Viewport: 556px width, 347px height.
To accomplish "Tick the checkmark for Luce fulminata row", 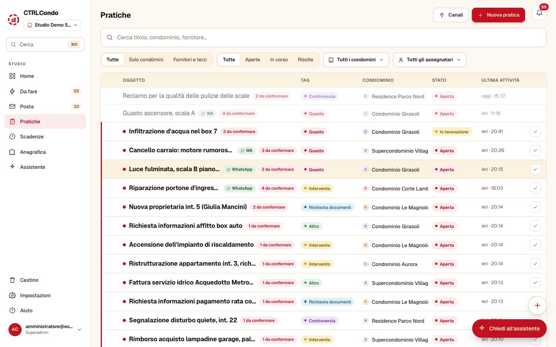I will click(536, 169).
